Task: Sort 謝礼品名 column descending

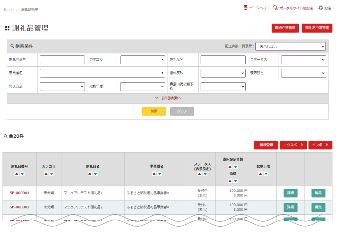Action: click(95, 174)
